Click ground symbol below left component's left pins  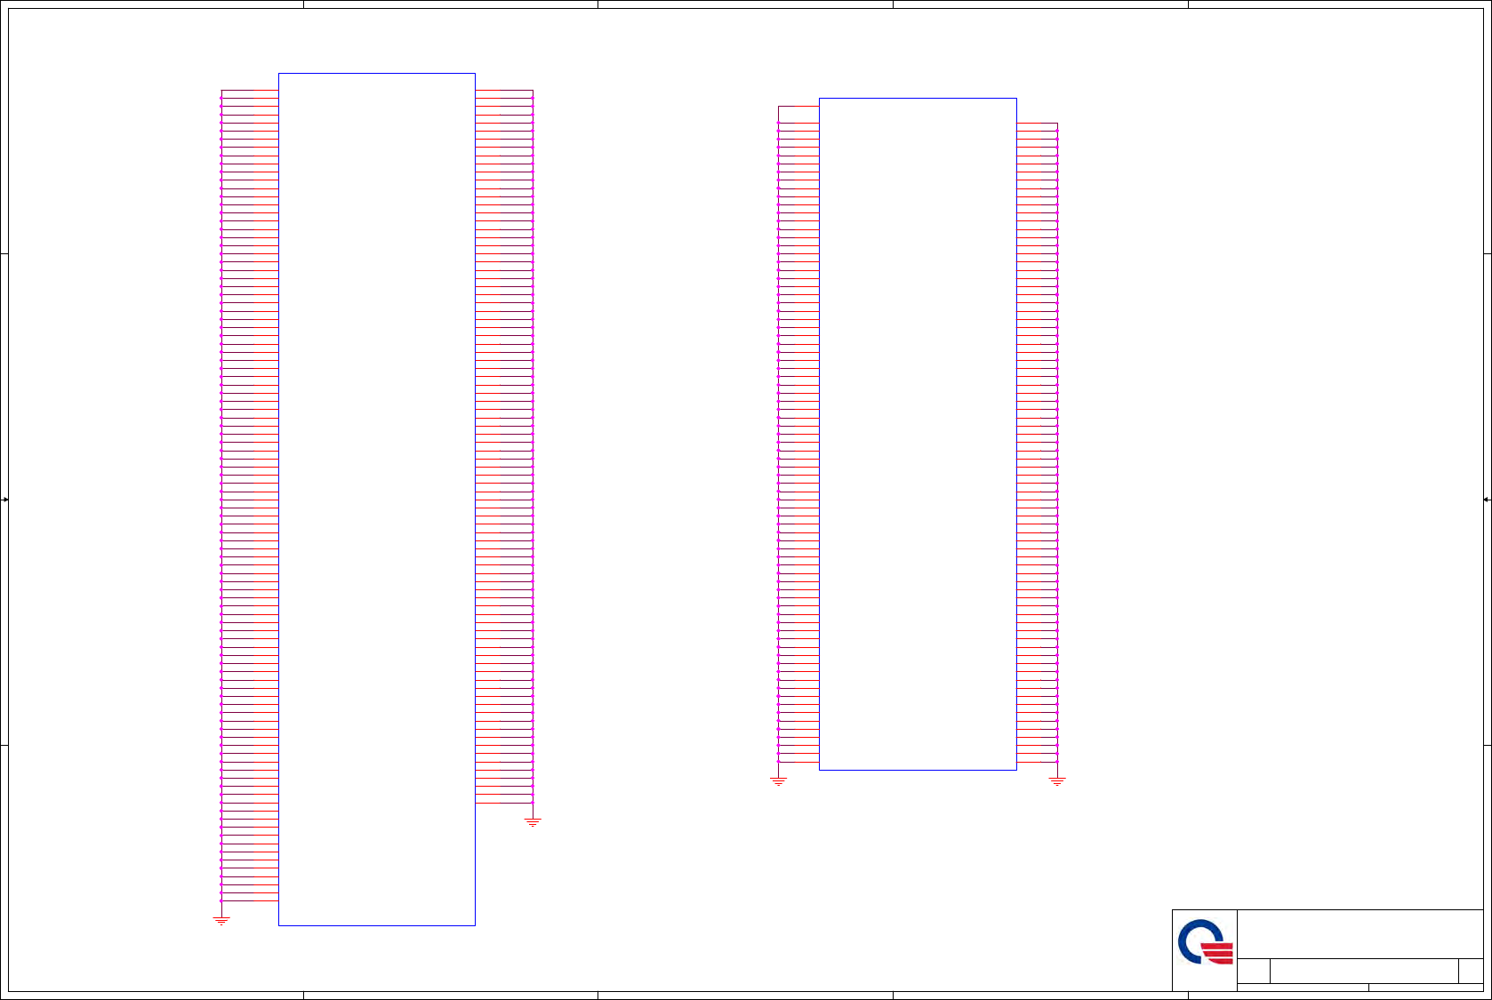pos(221,921)
